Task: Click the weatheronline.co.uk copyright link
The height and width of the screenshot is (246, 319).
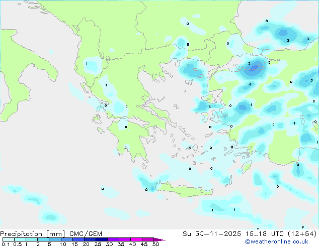Action: click(x=277, y=241)
